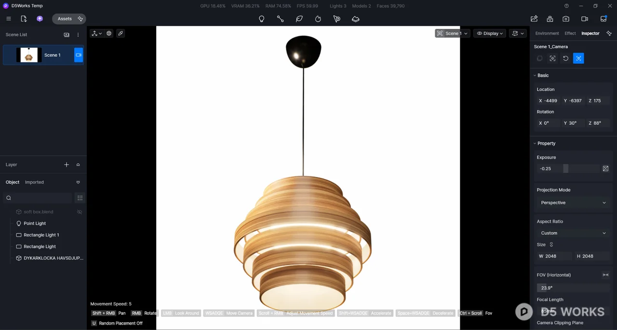This screenshot has width=617, height=330.
Task: Collapse the Property section
Action: (x=535, y=144)
